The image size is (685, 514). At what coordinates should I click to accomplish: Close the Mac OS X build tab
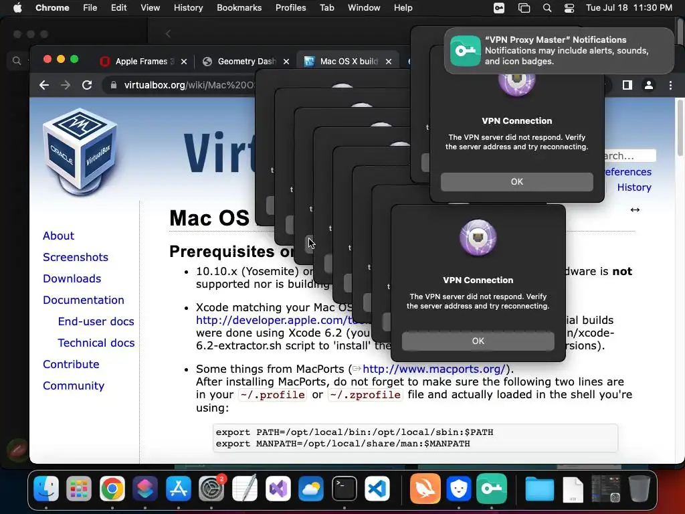[x=389, y=62]
